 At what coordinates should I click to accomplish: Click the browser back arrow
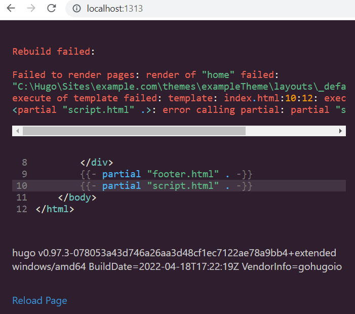tap(11, 9)
